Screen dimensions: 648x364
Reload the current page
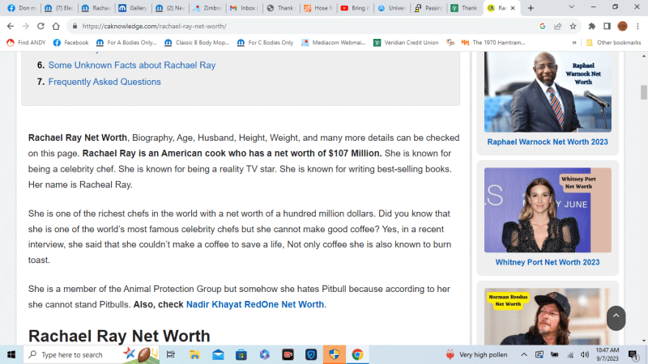point(40,26)
